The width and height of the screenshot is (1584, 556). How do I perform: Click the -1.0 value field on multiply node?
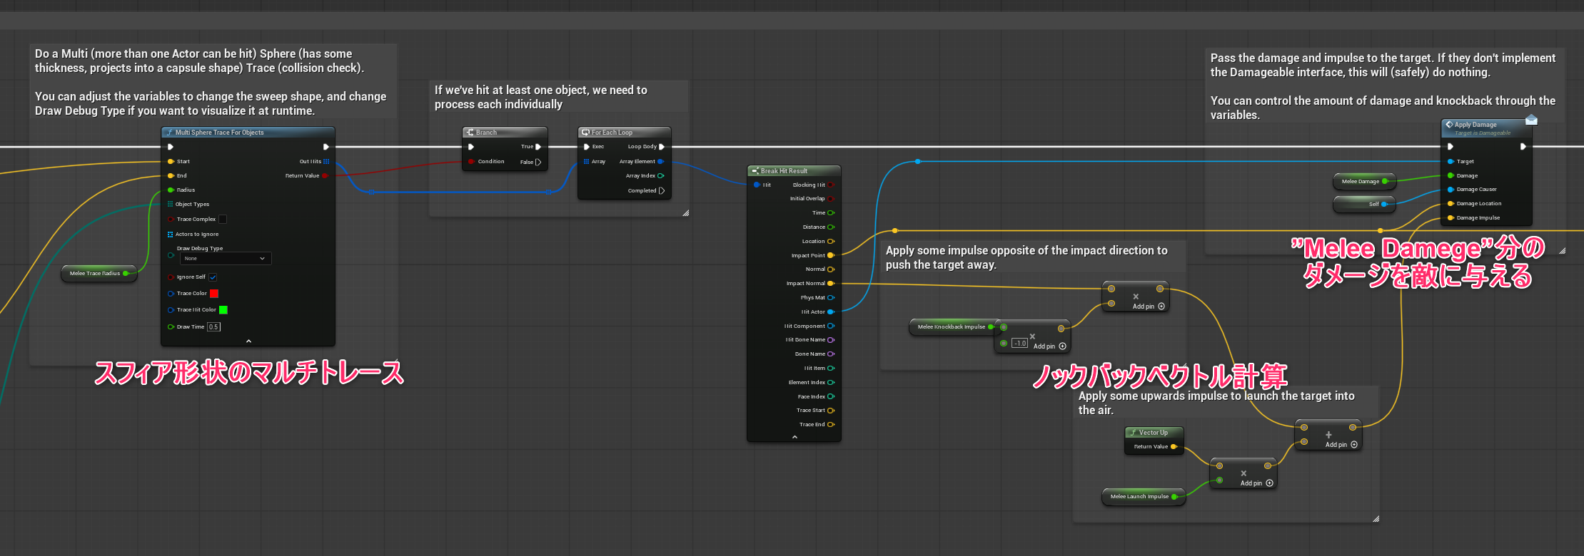(1019, 344)
